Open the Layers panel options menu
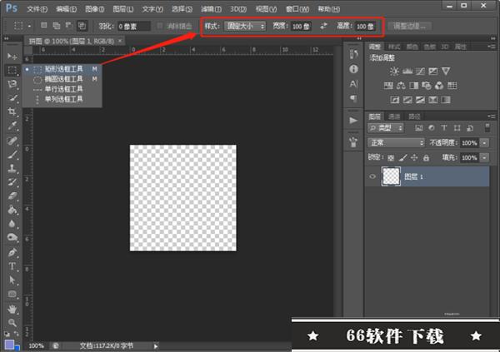The image size is (500, 352). 492,117
